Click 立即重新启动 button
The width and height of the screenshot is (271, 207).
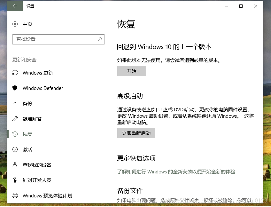136,133
